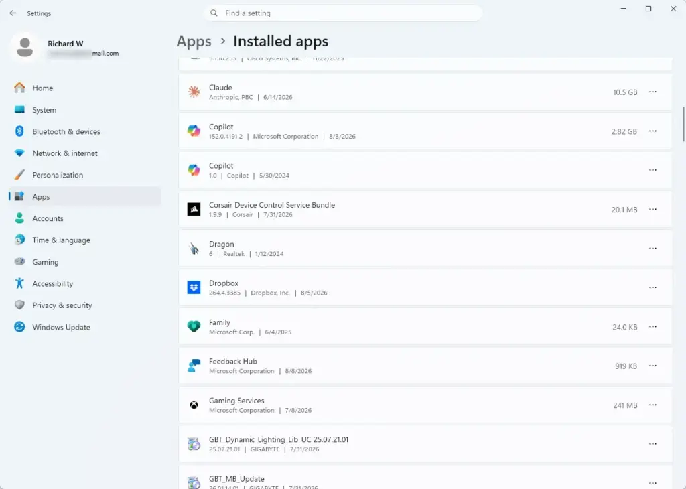This screenshot has height=489, width=686.
Task: Open more options for Gaming Services
Action: pos(653,405)
